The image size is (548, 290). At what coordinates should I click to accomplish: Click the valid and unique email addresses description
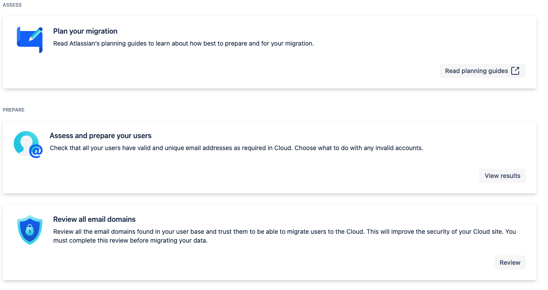(x=171, y=148)
